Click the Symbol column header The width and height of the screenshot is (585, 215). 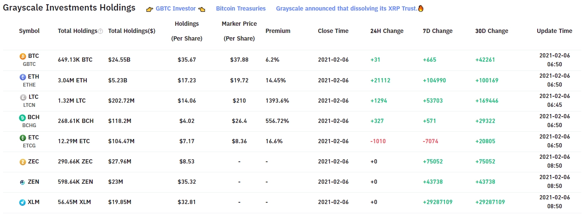click(29, 31)
